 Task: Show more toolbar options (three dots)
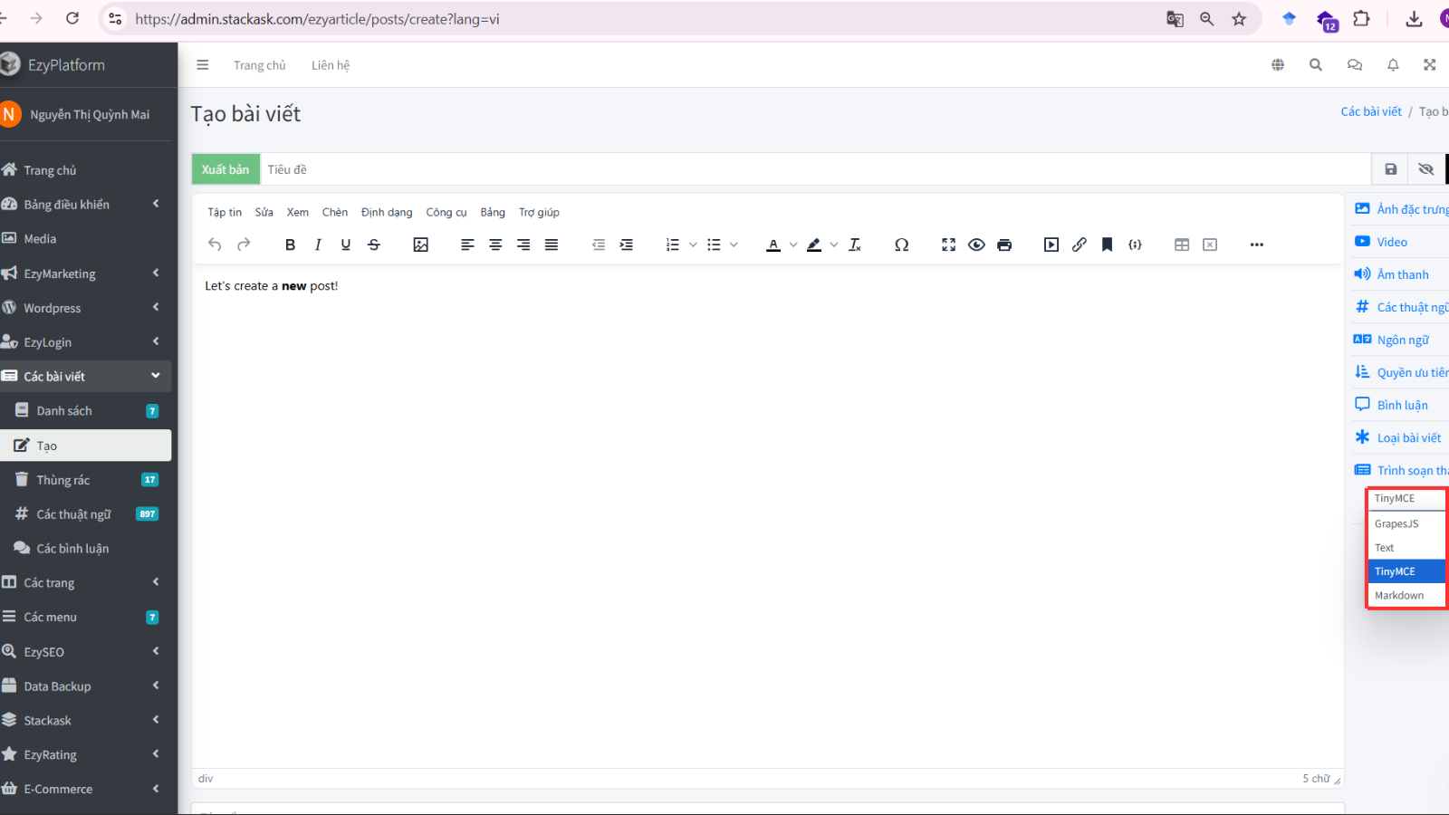click(x=1257, y=244)
